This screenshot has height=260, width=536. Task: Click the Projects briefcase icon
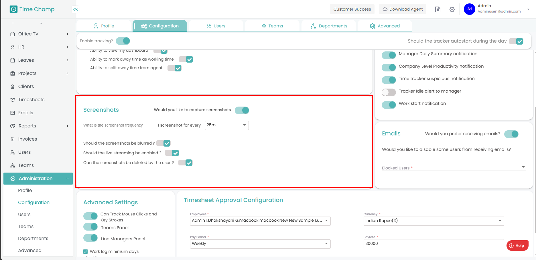[x=13, y=73]
